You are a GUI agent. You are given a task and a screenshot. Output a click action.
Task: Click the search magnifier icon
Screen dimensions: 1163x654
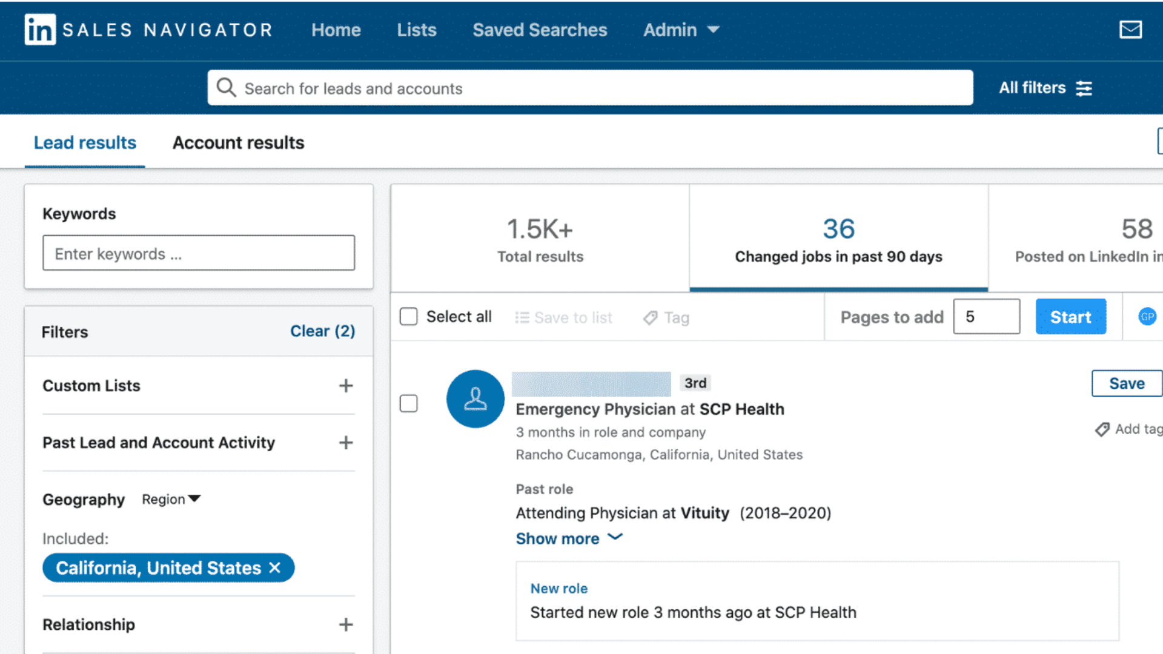[226, 88]
